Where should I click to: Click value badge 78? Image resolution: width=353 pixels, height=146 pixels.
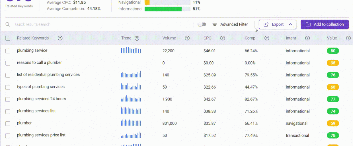(x=333, y=135)
